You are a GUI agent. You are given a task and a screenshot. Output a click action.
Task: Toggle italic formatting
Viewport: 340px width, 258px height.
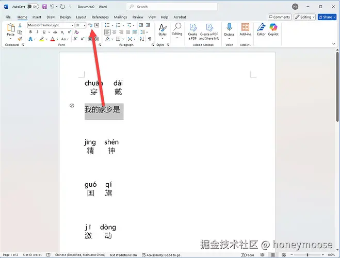(x=37, y=32)
